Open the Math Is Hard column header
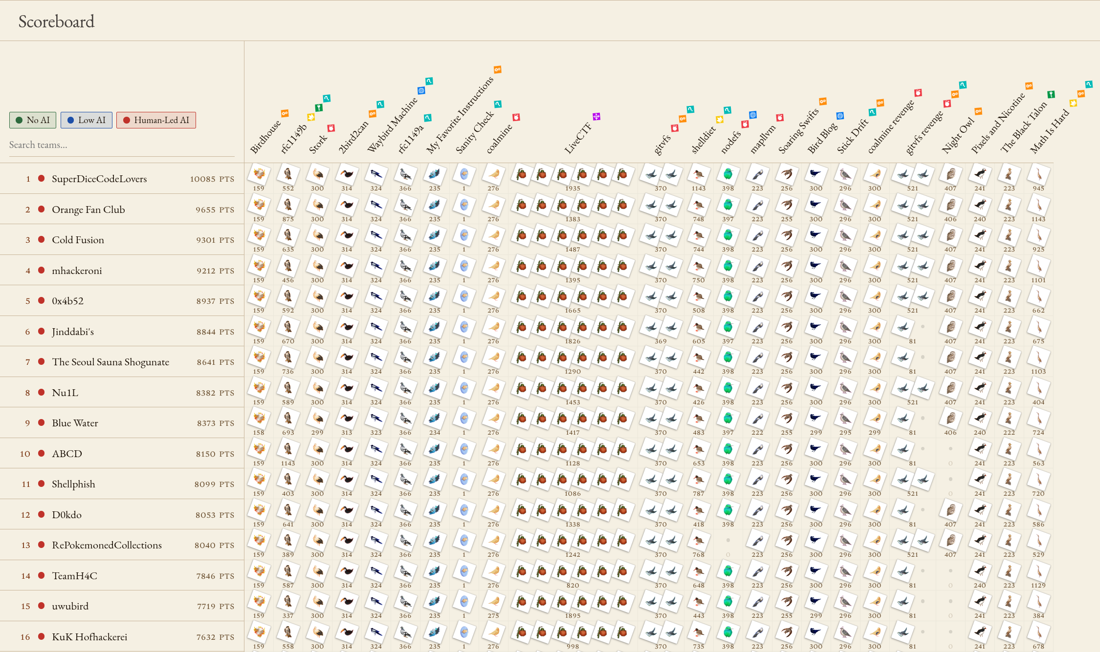Image resolution: width=1100 pixels, height=652 pixels. [1050, 132]
